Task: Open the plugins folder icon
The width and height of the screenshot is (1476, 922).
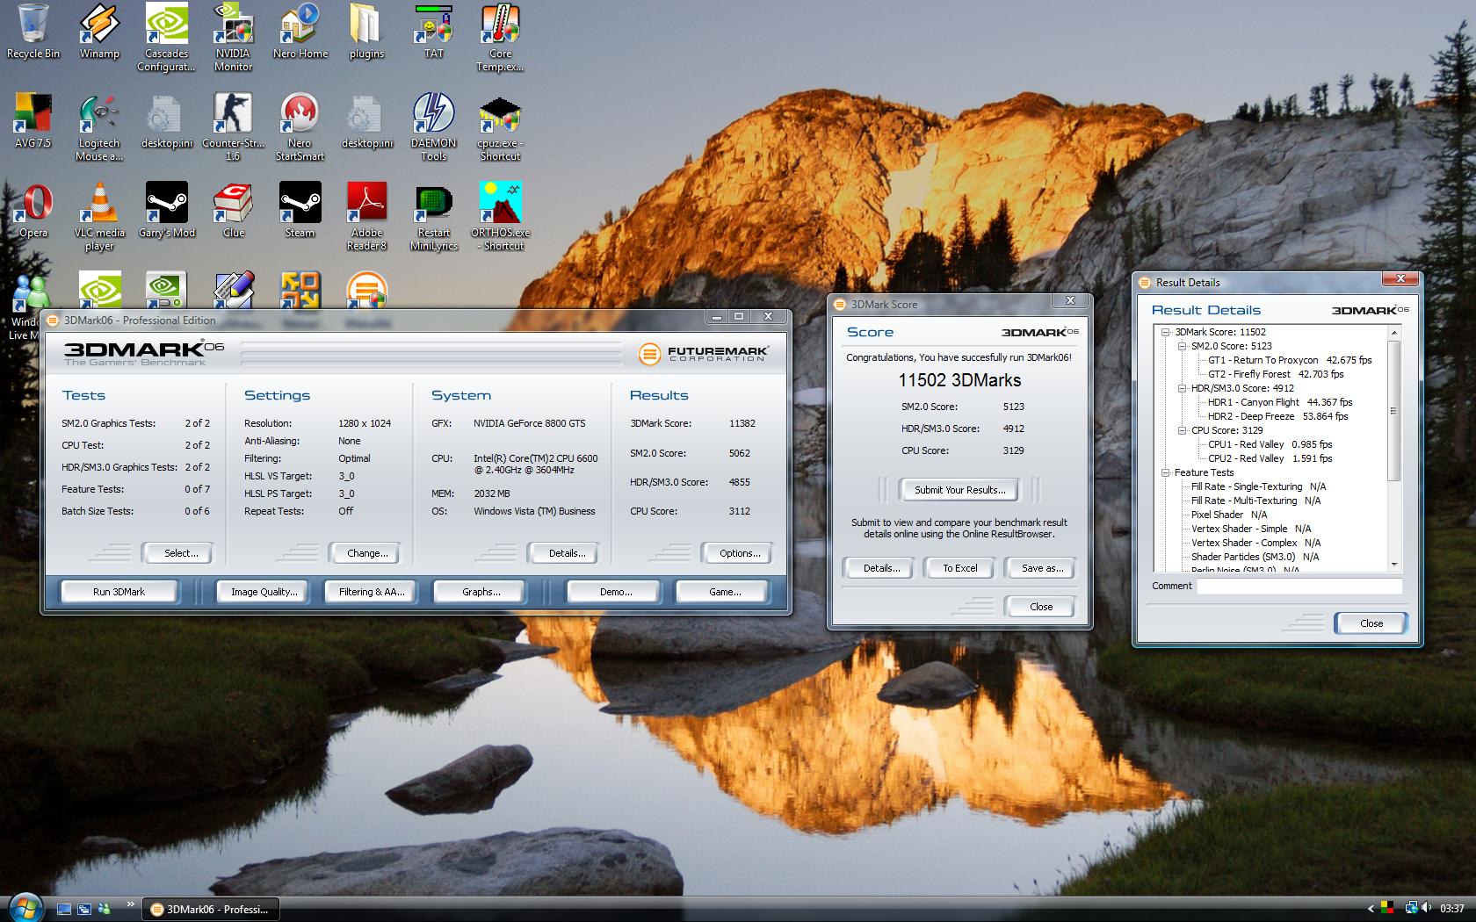Action: (x=366, y=32)
